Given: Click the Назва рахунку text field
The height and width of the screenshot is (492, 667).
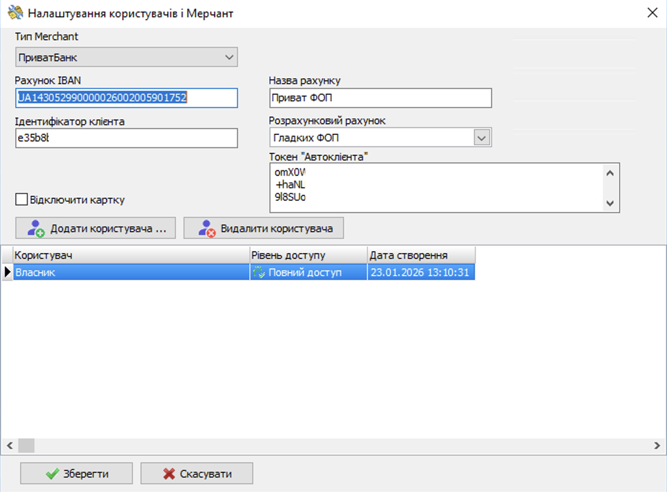Looking at the screenshot, I should tap(380, 98).
